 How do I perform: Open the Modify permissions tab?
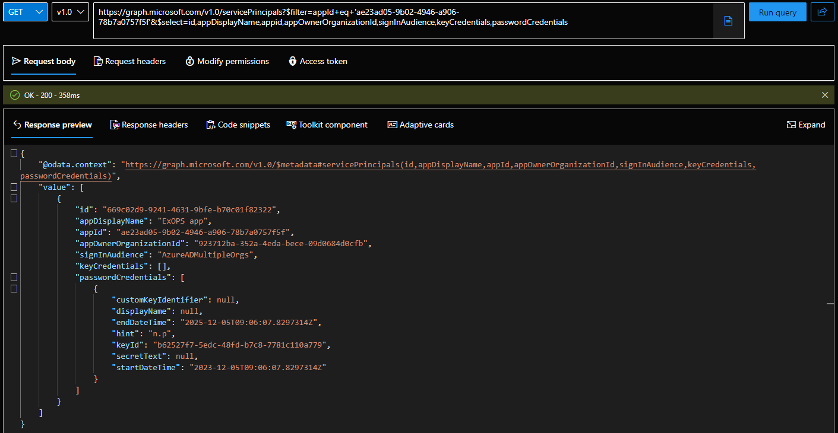pyautogui.click(x=227, y=61)
